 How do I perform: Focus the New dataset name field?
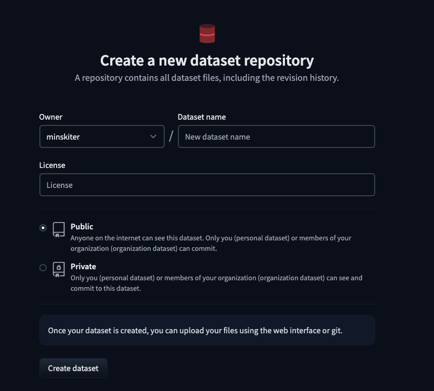point(276,136)
